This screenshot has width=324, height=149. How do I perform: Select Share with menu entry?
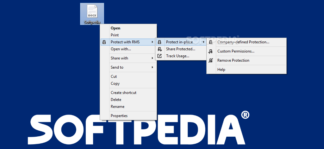coord(128,58)
